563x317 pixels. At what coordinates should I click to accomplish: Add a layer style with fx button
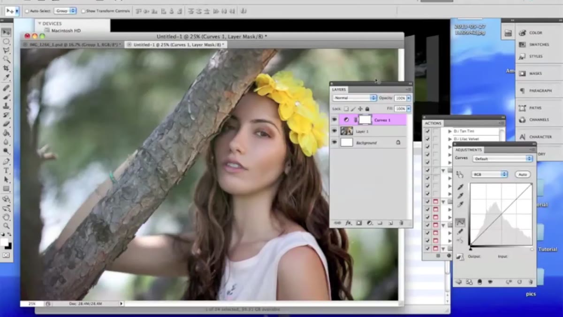[x=349, y=223]
